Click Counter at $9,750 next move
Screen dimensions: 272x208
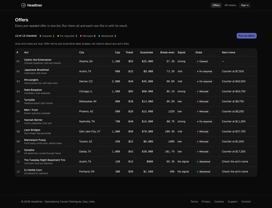click(x=232, y=101)
